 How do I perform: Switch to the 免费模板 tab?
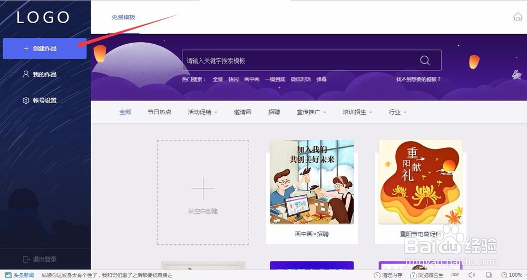pyautogui.click(x=123, y=17)
